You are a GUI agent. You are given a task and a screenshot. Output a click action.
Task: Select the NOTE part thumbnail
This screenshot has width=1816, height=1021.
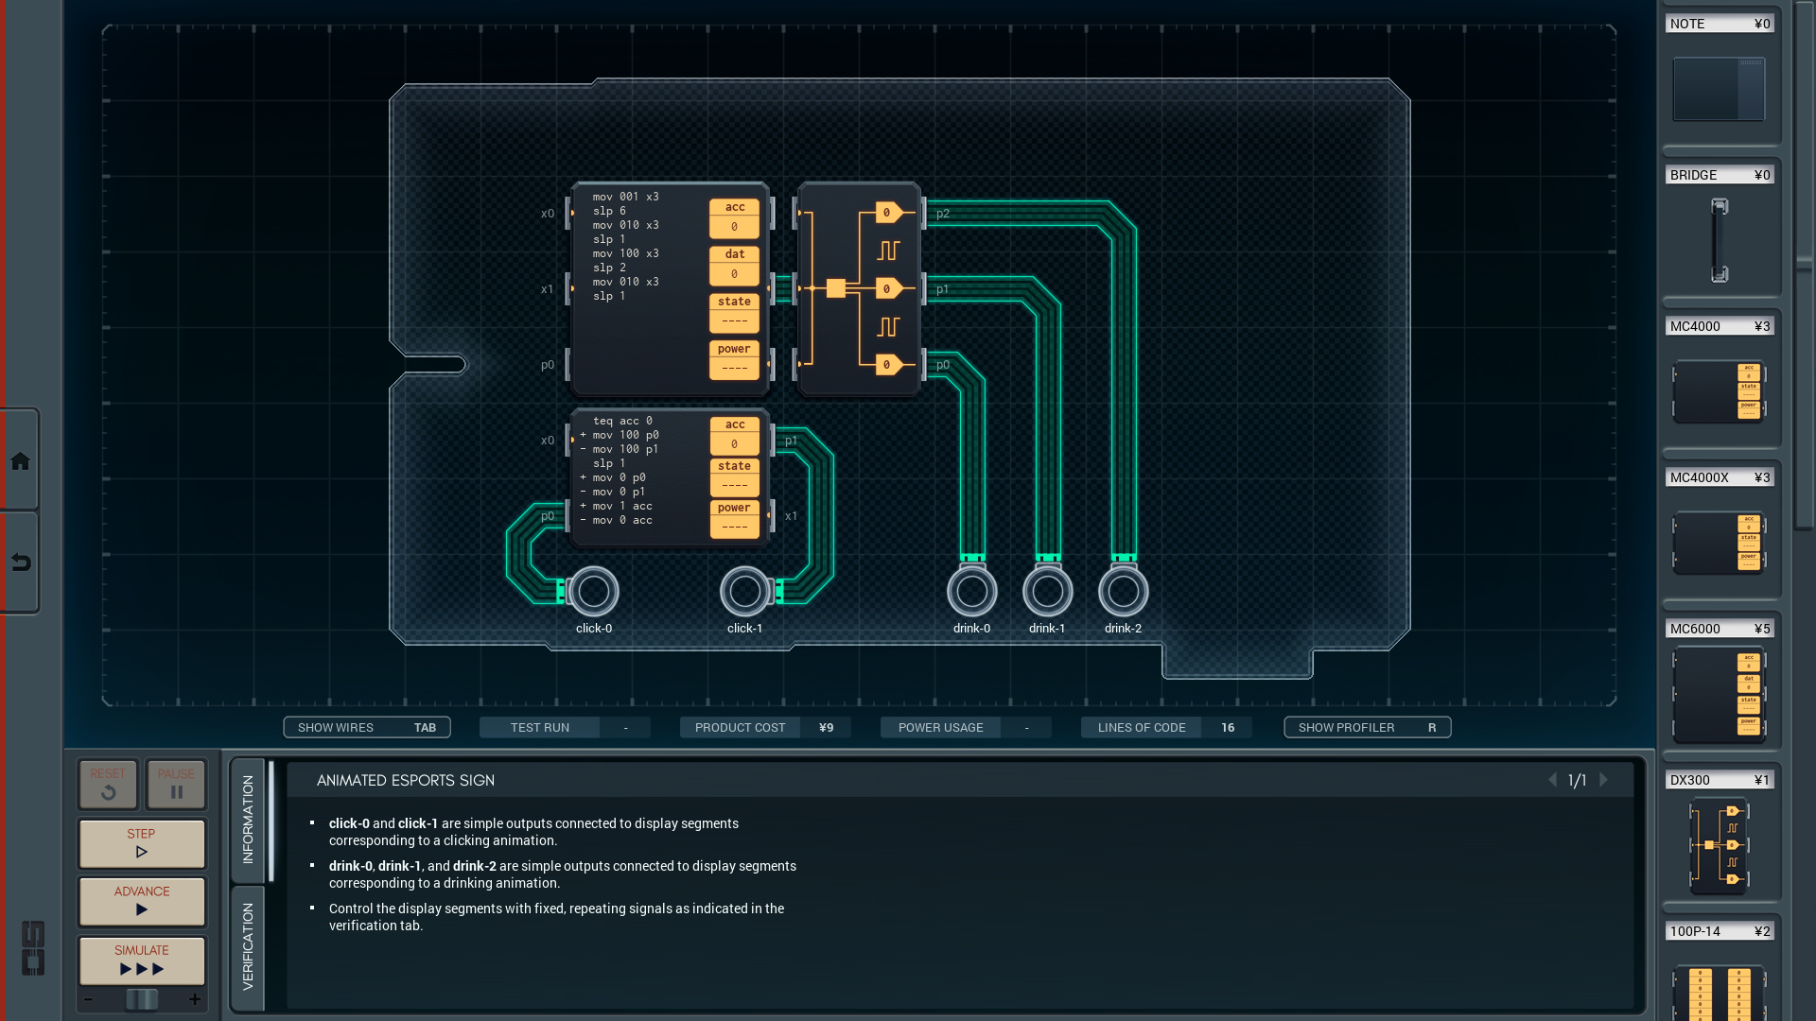click(1719, 89)
